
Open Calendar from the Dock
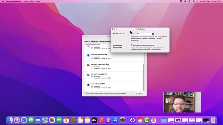point(66,120)
